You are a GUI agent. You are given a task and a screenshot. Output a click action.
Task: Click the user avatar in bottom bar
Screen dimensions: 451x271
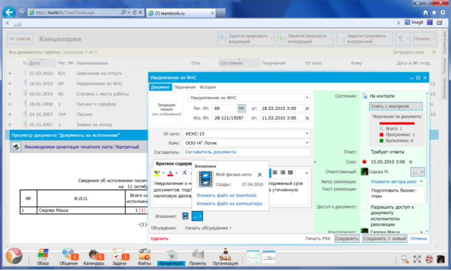click(x=441, y=259)
